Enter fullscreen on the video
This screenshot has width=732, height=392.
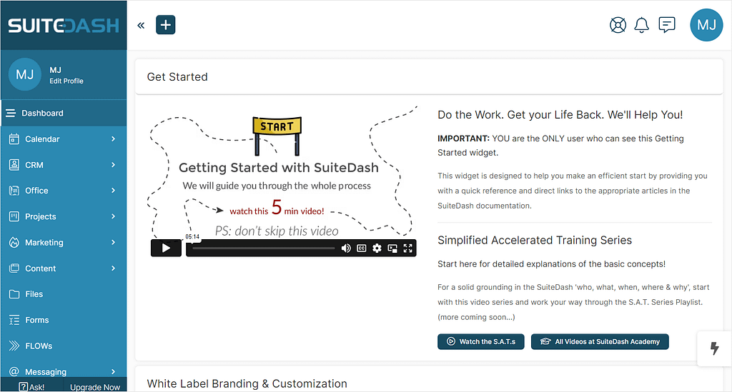tap(408, 248)
